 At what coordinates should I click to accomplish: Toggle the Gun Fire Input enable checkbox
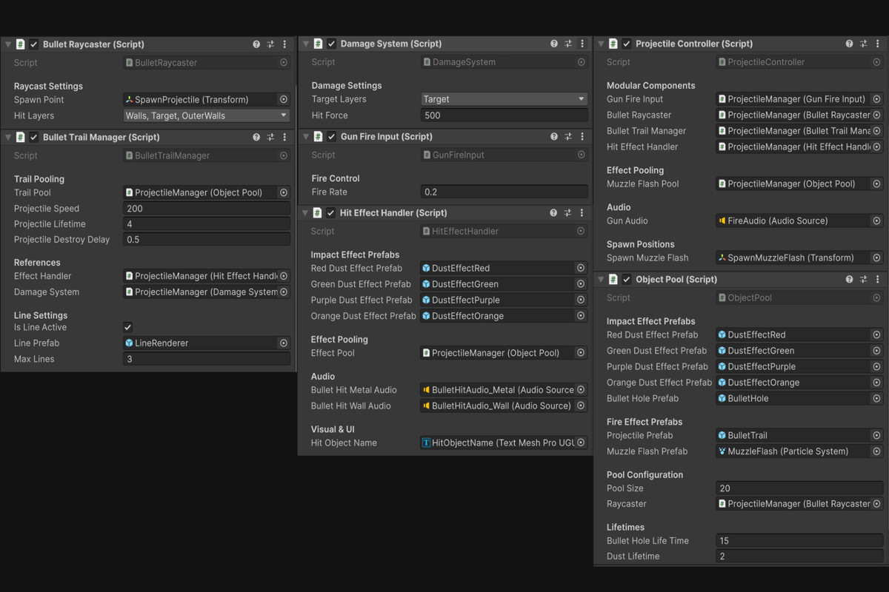pyautogui.click(x=330, y=137)
